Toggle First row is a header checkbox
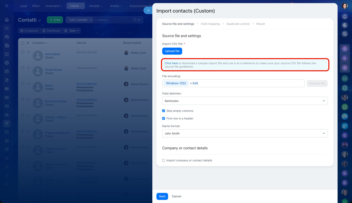Image resolution: width=352 pixels, height=203 pixels. (164, 118)
